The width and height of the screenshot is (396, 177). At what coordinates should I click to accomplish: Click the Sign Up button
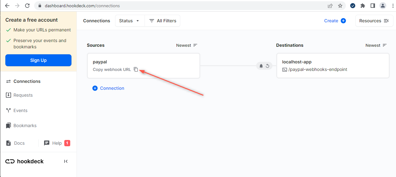tap(38, 60)
